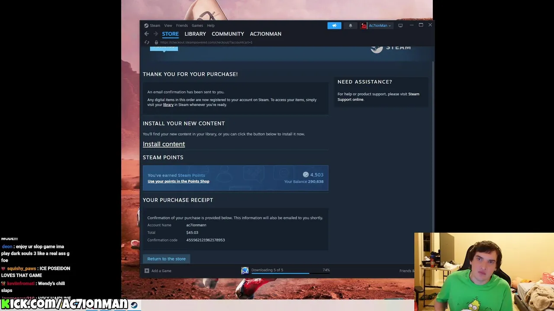554x311 pixels.
Task: Click deon username in chat overlay
Action: (7, 246)
